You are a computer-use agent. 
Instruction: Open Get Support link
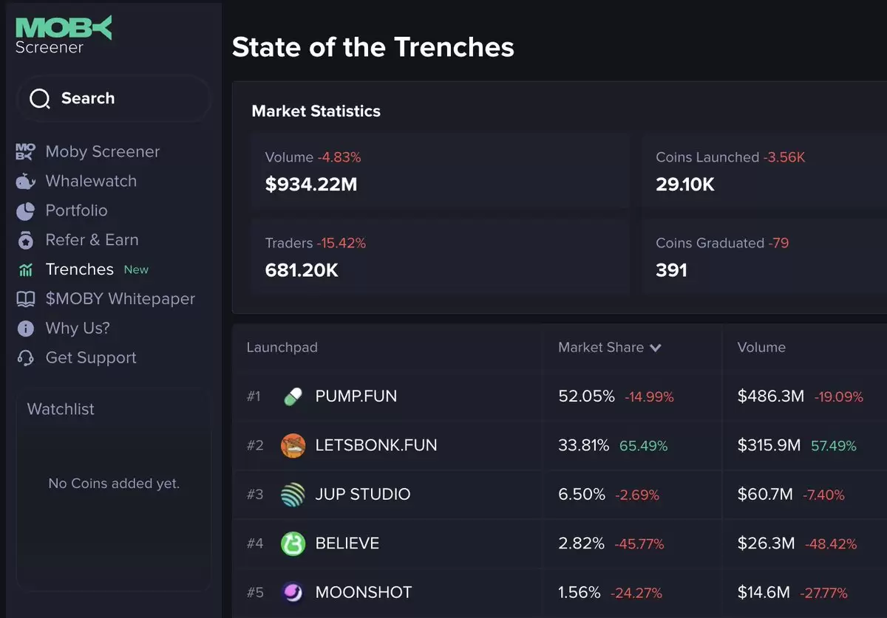[91, 358]
